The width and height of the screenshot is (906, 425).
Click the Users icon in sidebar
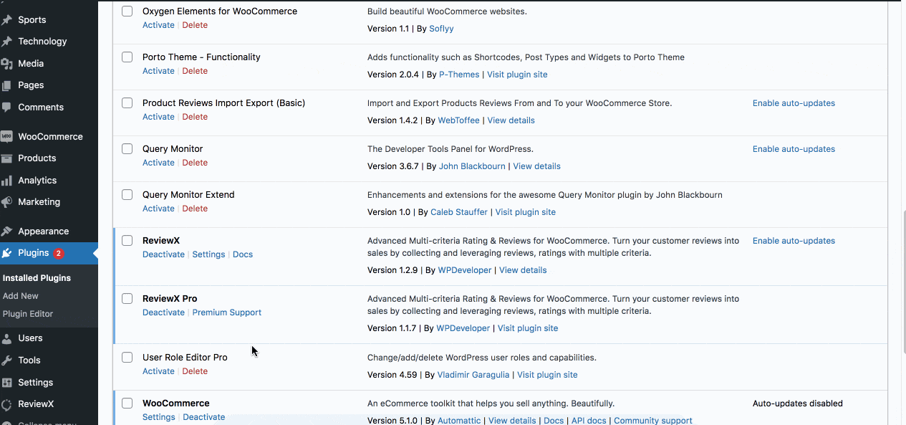coord(7,338)
